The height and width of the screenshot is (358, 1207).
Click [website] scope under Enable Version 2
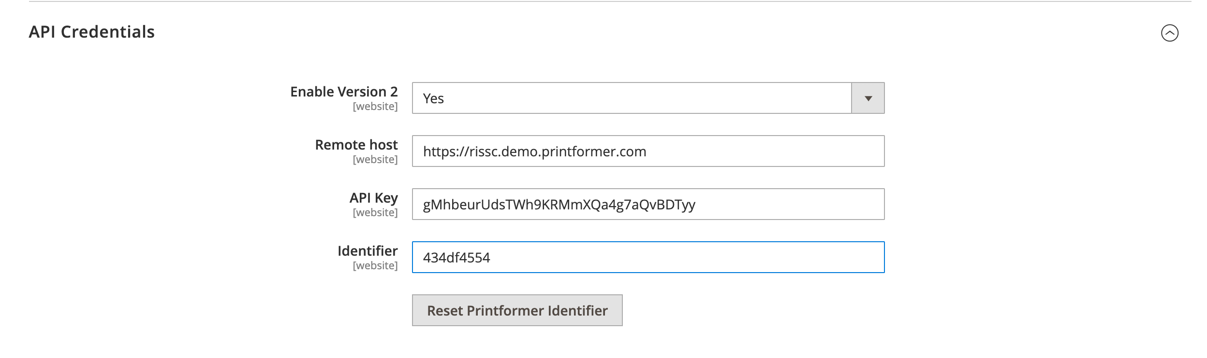coord(375,107)
